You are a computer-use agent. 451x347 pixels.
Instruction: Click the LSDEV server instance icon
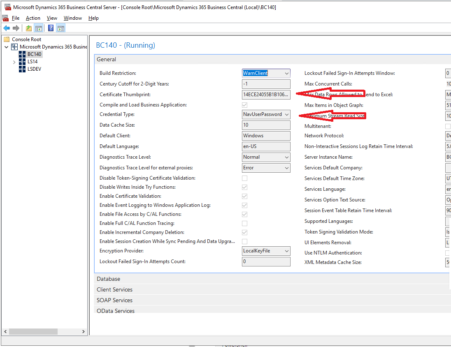pos(22,69)
